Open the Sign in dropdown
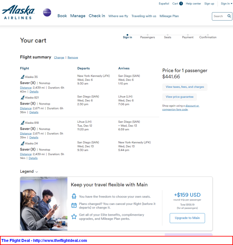The height and width of the screenshot is (245, 233). (x=226, y=3)
